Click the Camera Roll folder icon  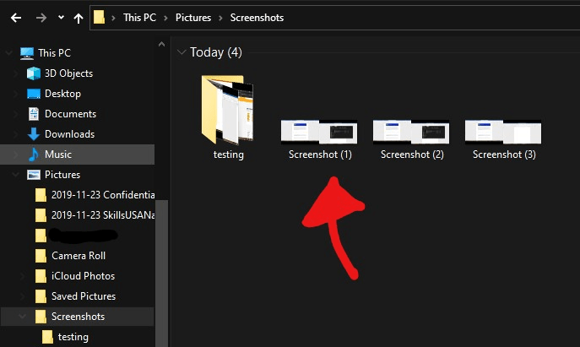tap(41, 256)
